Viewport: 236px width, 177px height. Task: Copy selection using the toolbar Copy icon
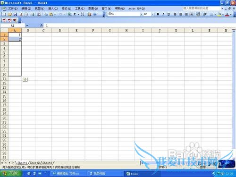(46, 14)
